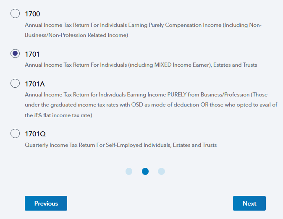
Task: Click the bold "1701Q" form heading text
Action: tap(35, 134)
